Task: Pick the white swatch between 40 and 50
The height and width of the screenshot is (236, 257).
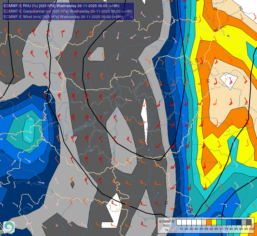Action: 199,222
